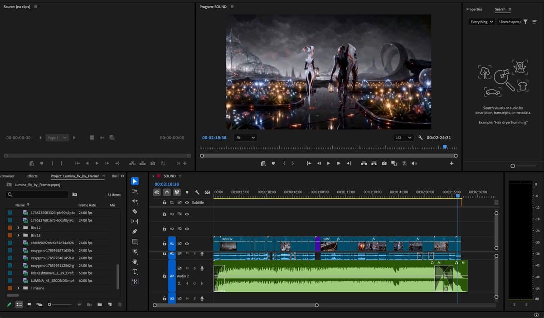Open timeline display settings wrench
Image resolution: width=544 pixels, height=318 pixels.
pyautogui.click(x=197, y=192)
